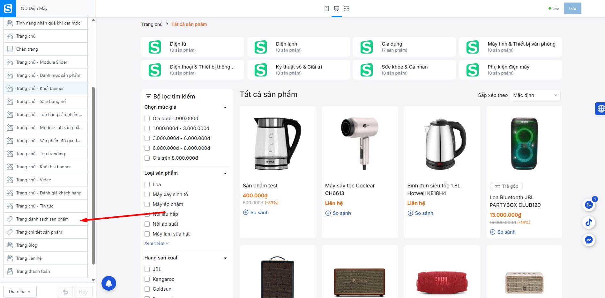Switch to mobile preview mode icon
The height and width of the screenshot is (298, 605).
click(327, 9)
